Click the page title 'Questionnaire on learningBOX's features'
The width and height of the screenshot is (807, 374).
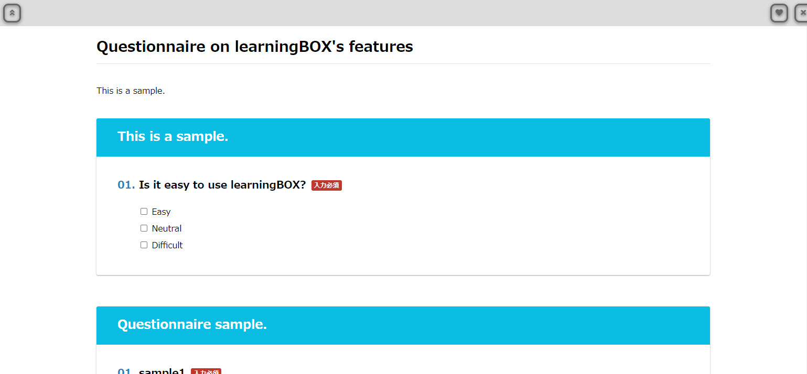click(255, 47)
